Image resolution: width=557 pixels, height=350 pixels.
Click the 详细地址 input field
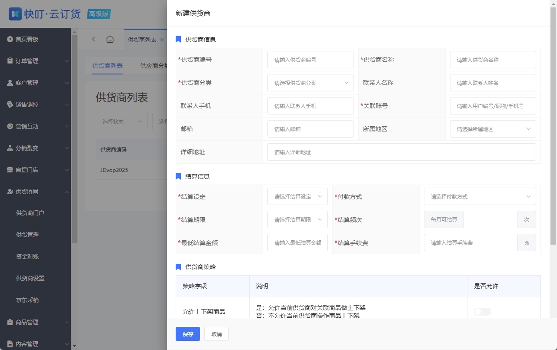coord(402,152)
